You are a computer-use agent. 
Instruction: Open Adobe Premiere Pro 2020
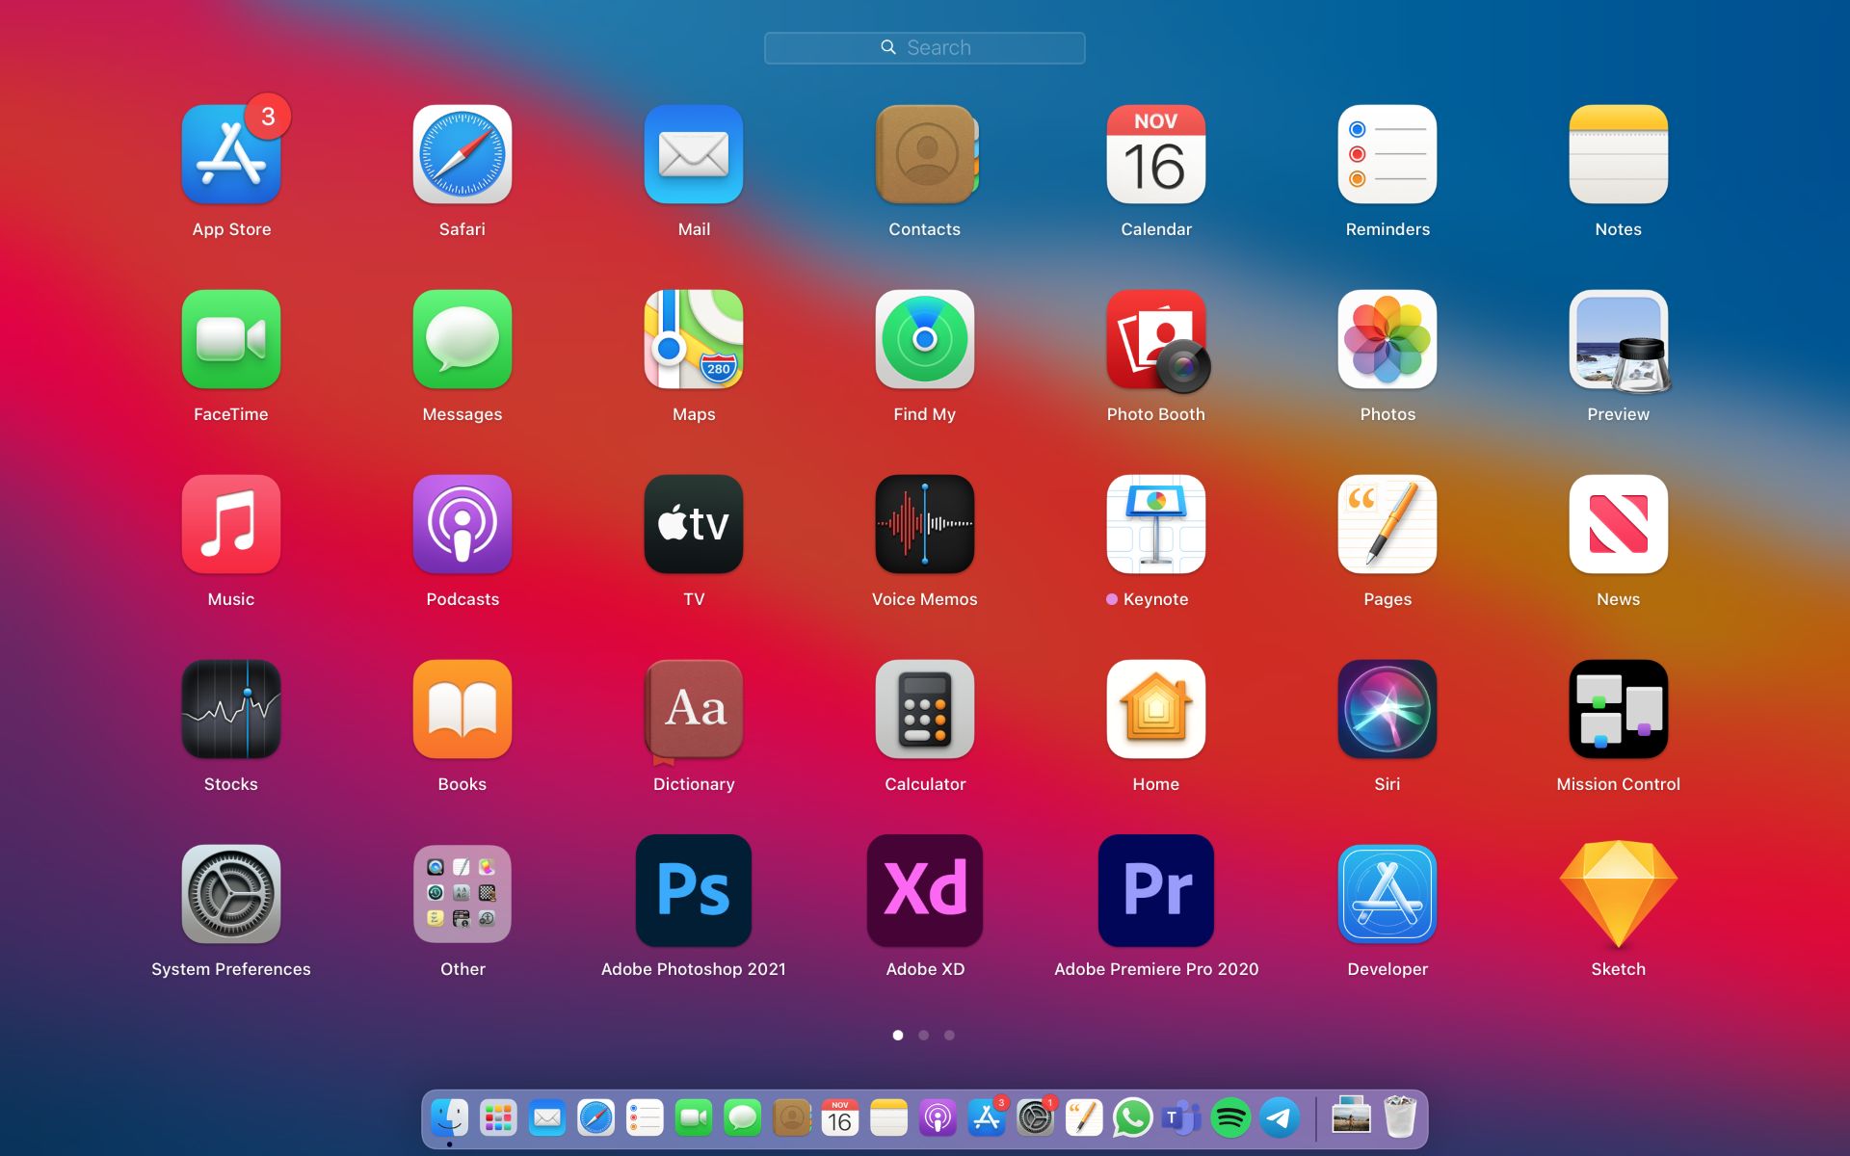[1156, 891]
